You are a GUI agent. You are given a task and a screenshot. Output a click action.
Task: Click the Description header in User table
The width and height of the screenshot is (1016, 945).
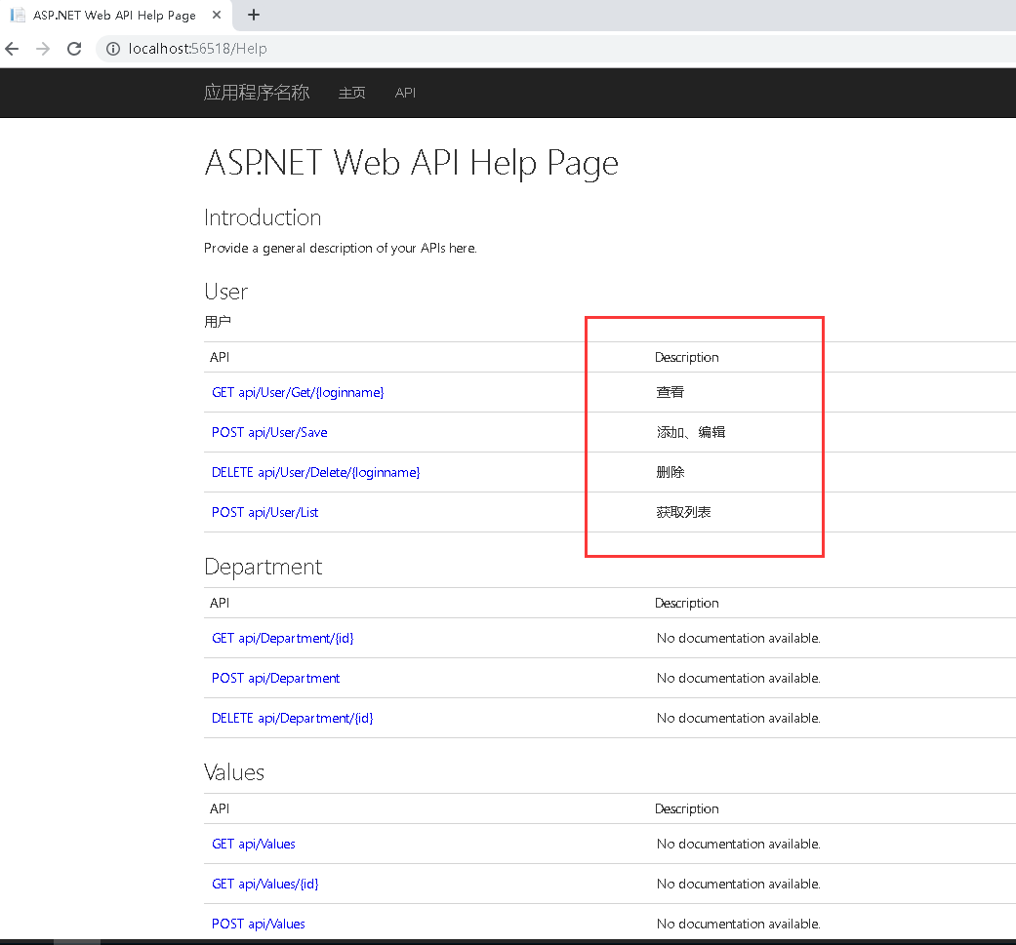tap(687, 357)
